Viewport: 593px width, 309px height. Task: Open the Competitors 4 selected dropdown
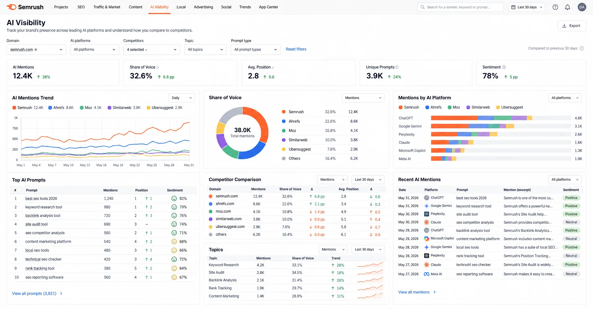152,50
